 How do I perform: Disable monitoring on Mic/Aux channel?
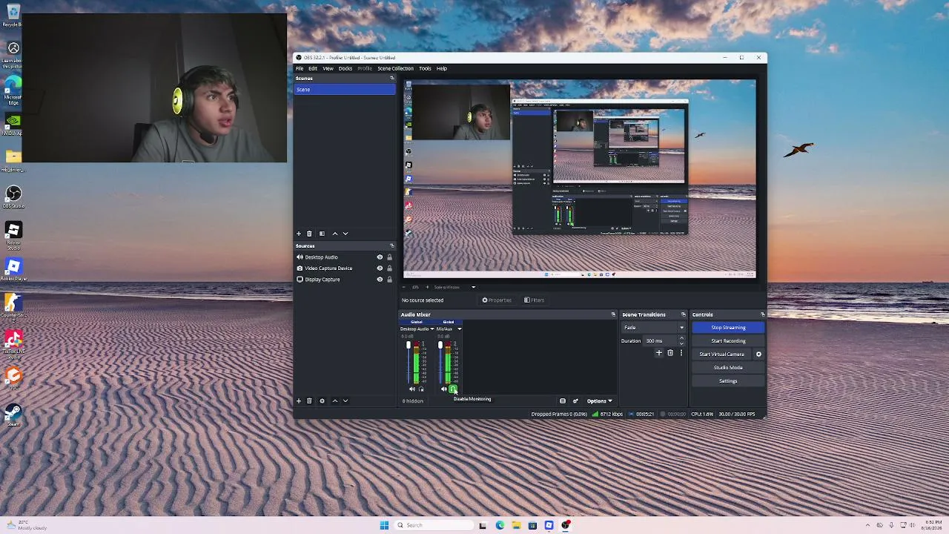click(453, 389)
